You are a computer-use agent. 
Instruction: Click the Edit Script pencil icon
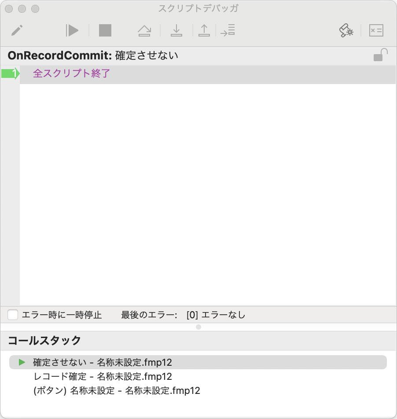pyautogui.click(x=17, y=30)
